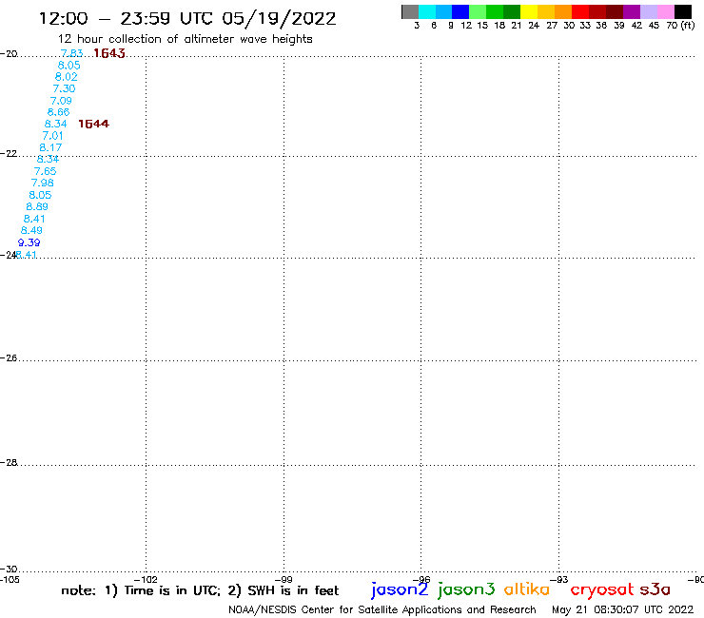Click the title date 05/19/2022
Viewport: 704px width, 618px height.
pos(279,19)
